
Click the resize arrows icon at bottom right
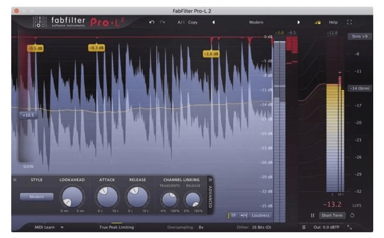[x=350, y=227]
